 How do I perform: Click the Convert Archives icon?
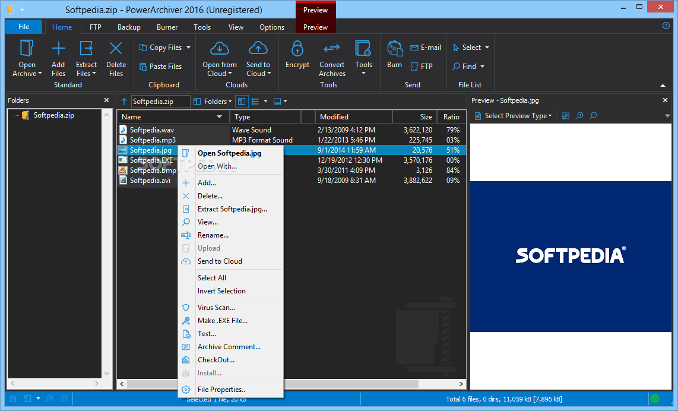pyautogui.click(x=332, y=48)
